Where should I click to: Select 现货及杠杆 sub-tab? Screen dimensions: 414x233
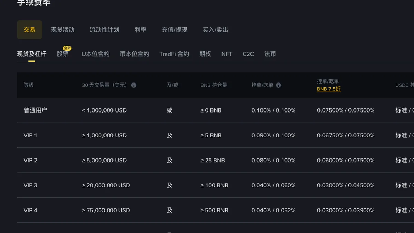tap(32, 54)
